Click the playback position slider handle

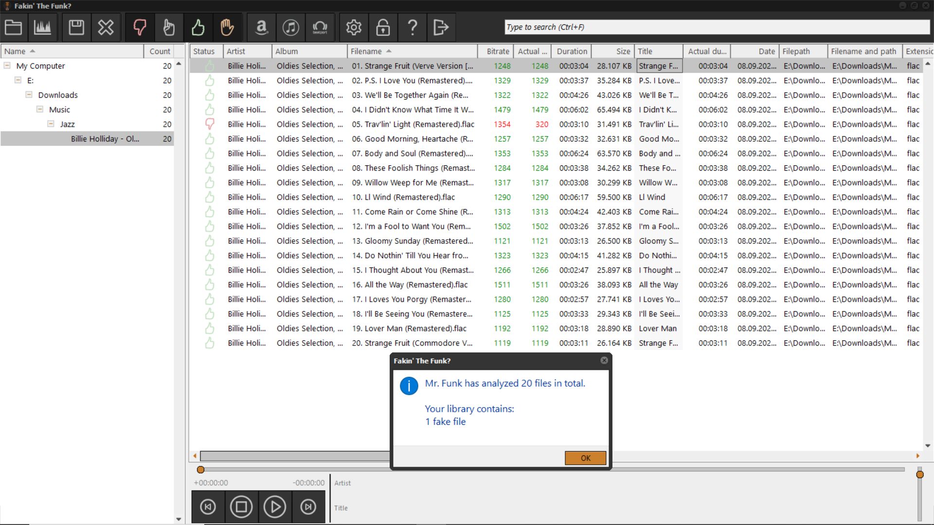point(200,470)
